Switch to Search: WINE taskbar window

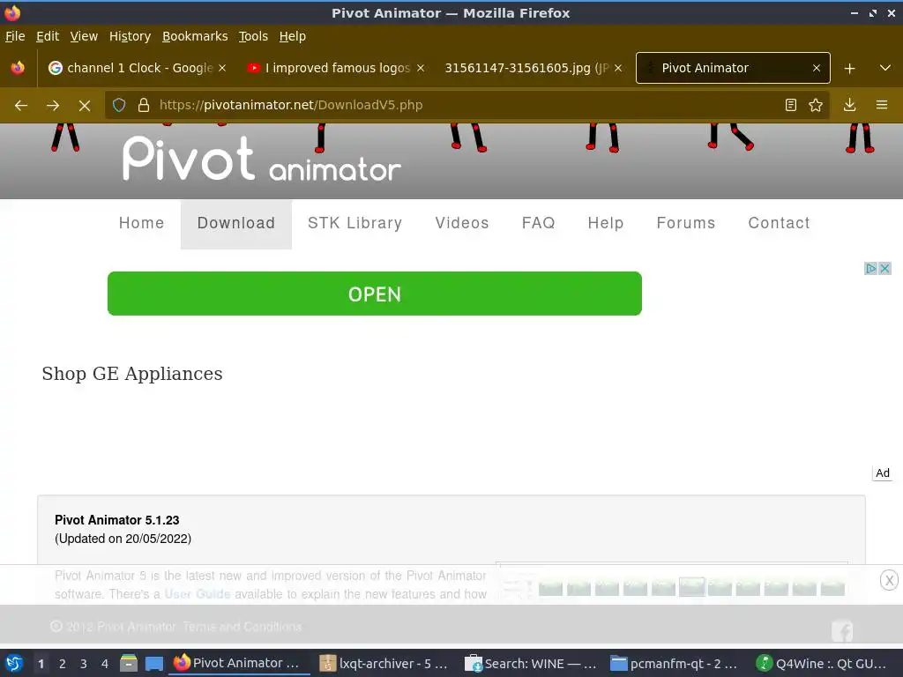pyautogui.click(x=530, y=663)
